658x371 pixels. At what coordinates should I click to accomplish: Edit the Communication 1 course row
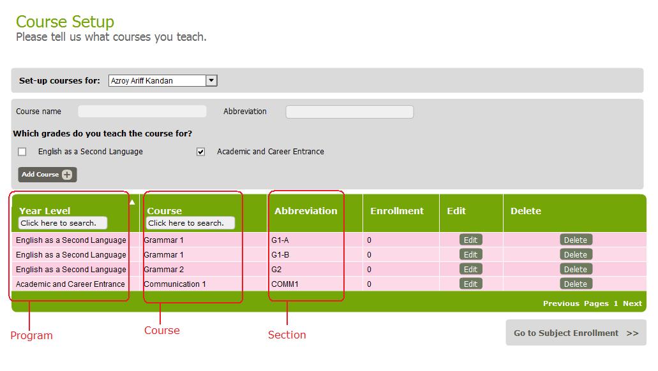pos(470,284)
